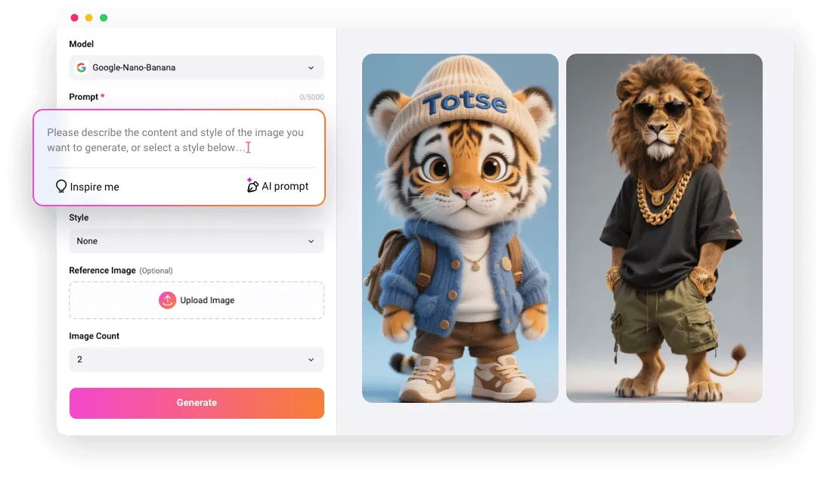The height and width of the screenshot is (480, 827).
Task: Select the Inspire me option
Action: [x=87, y=186]
